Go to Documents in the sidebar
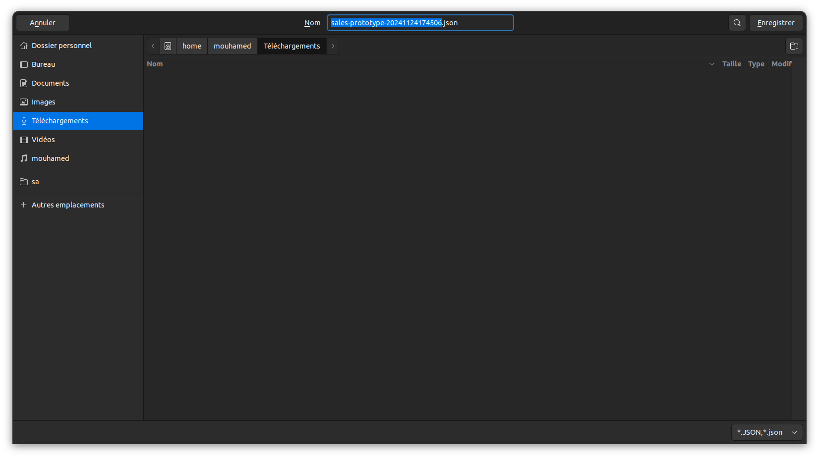819x458 pixels. click(50, 83)
